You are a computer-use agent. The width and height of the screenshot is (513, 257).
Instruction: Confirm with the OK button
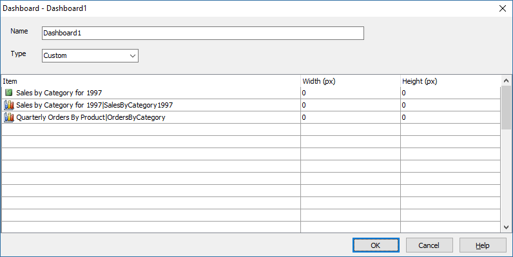[376, 245]
